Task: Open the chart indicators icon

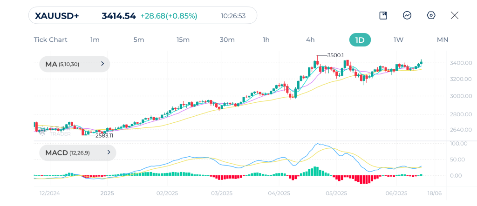Action: 407,15
